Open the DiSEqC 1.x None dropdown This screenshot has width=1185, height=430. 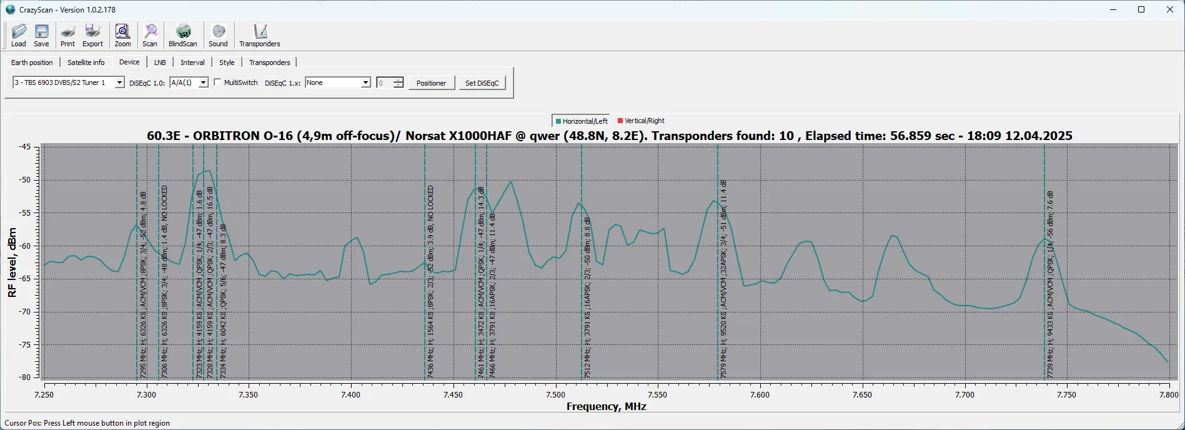[365, 82]
